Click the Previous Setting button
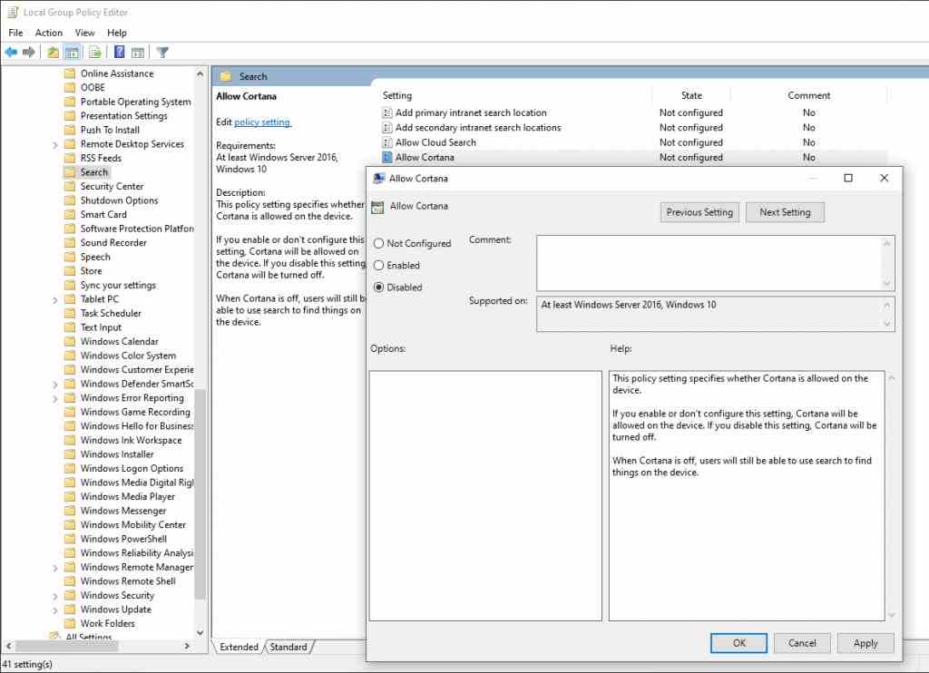The width and height of the screenshot is (929, 673). [699, 212]
